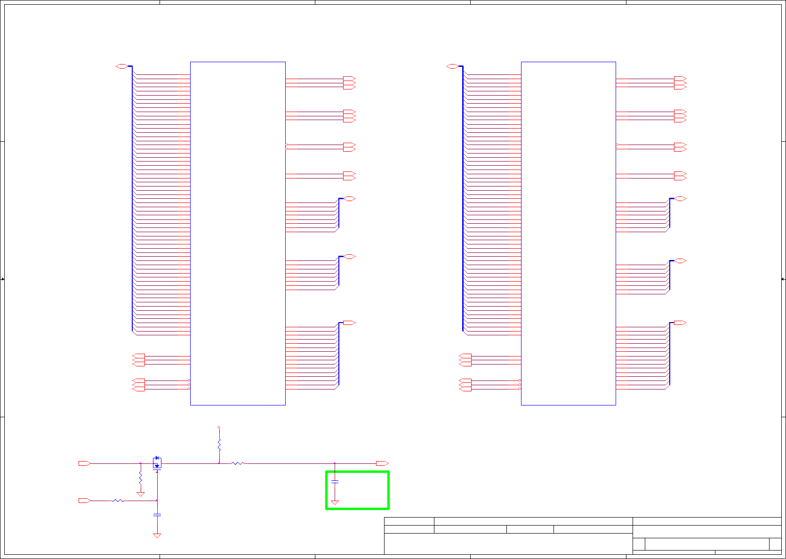Click the pull-up resistor below the power node

point(219,445)
